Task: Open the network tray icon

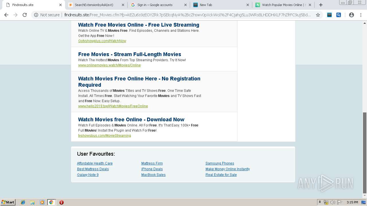Action: [326, 202]
